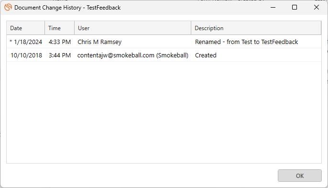Click the Created description cell
328x188 pixels.
(206, 55)
